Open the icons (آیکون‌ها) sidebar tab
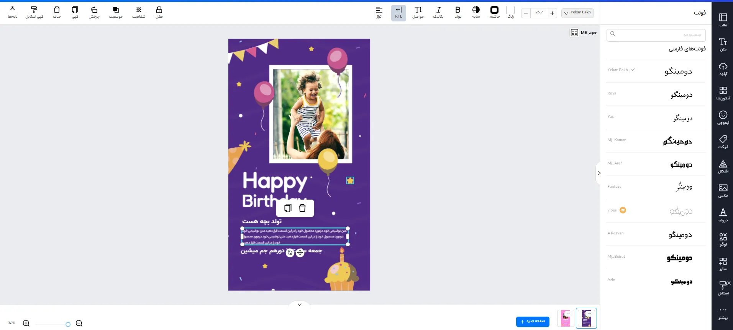 coord(723,93)
